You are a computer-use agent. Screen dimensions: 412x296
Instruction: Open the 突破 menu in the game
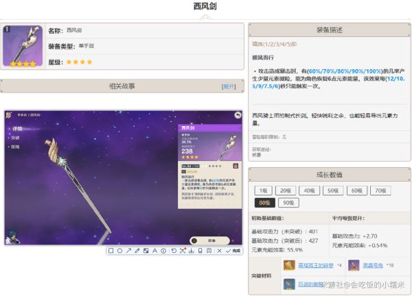16,138
